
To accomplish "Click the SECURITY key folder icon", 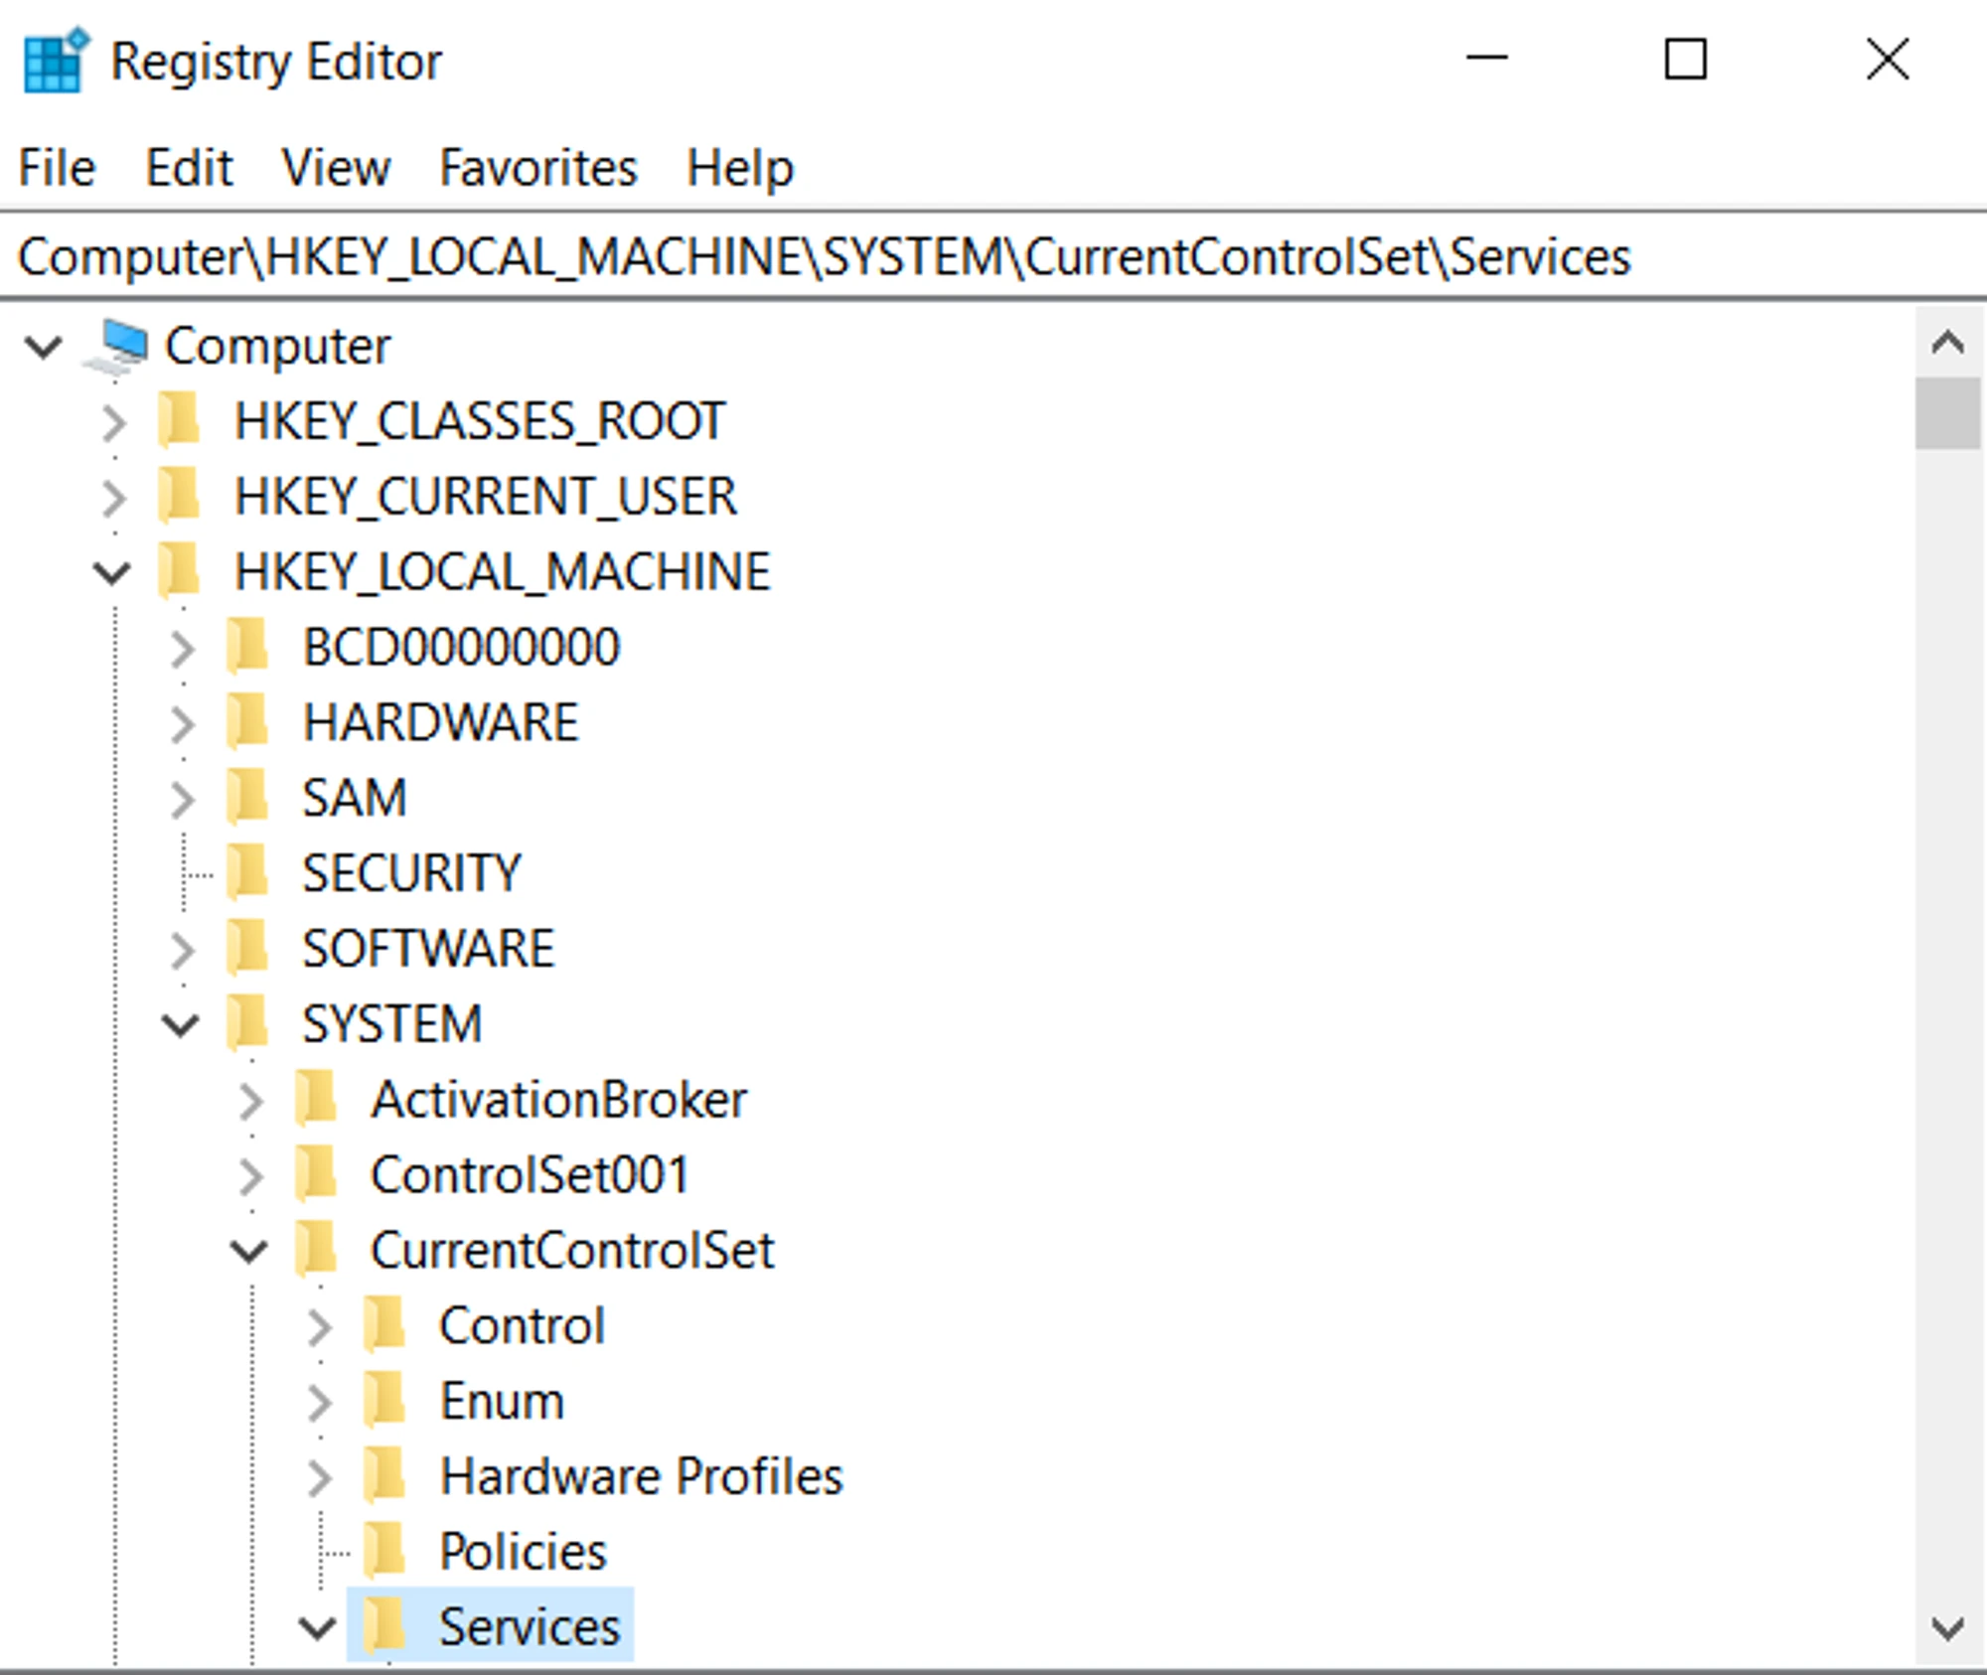I will click(248, 873).
